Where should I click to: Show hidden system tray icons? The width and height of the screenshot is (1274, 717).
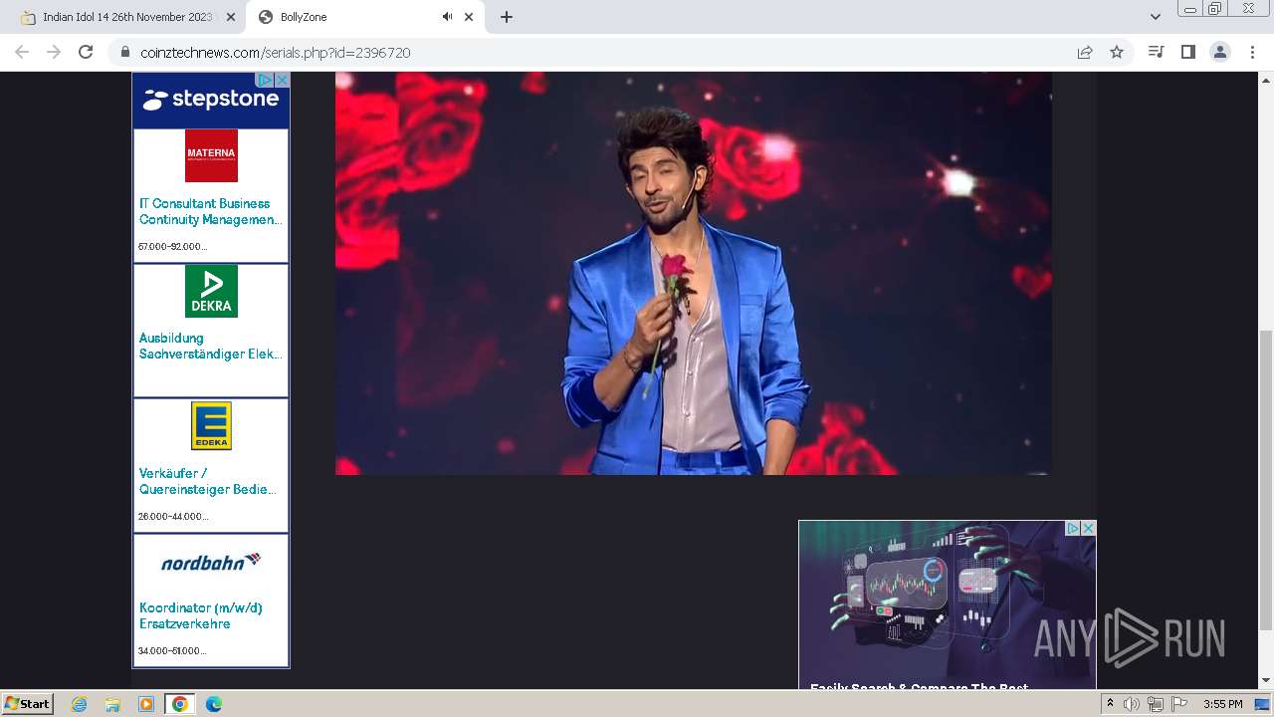point(1110,704)
